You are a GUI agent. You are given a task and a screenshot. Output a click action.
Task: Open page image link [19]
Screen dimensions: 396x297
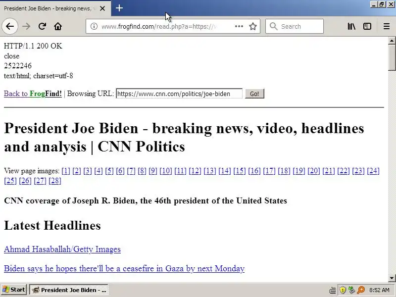pos(299,171)
